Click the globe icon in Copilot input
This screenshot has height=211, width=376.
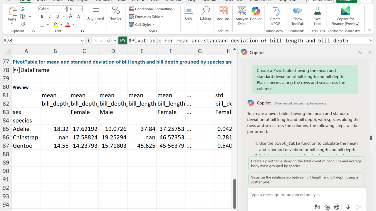click(x=337, y=207)
